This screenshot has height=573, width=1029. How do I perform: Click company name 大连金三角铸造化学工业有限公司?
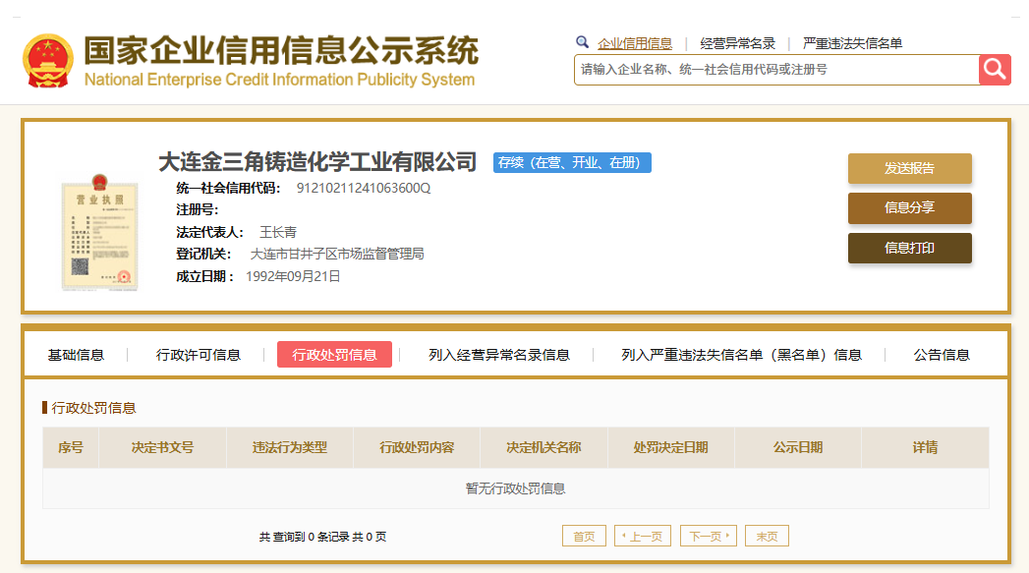317,162
